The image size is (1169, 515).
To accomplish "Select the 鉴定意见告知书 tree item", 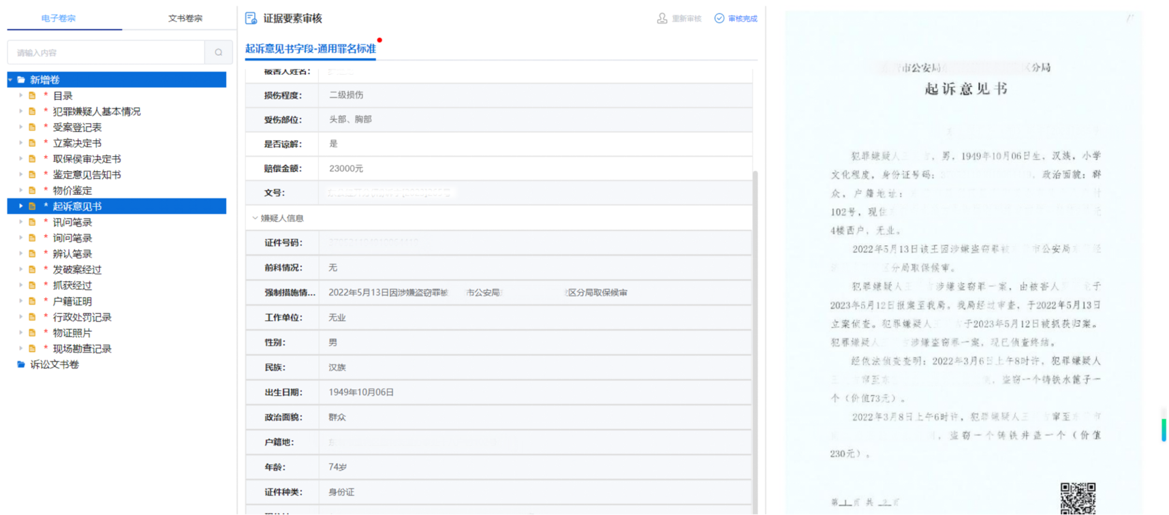I will coord(87,174).
